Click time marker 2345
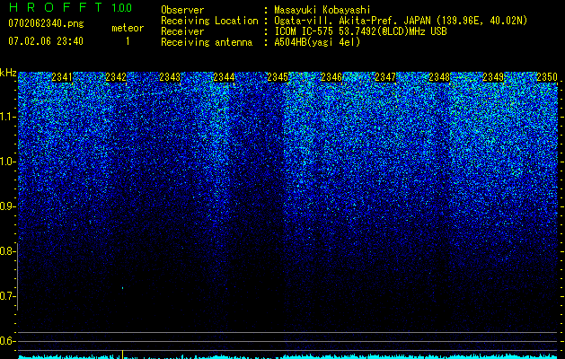The height and width of the screenshot is (359, 565). [278, 77]
